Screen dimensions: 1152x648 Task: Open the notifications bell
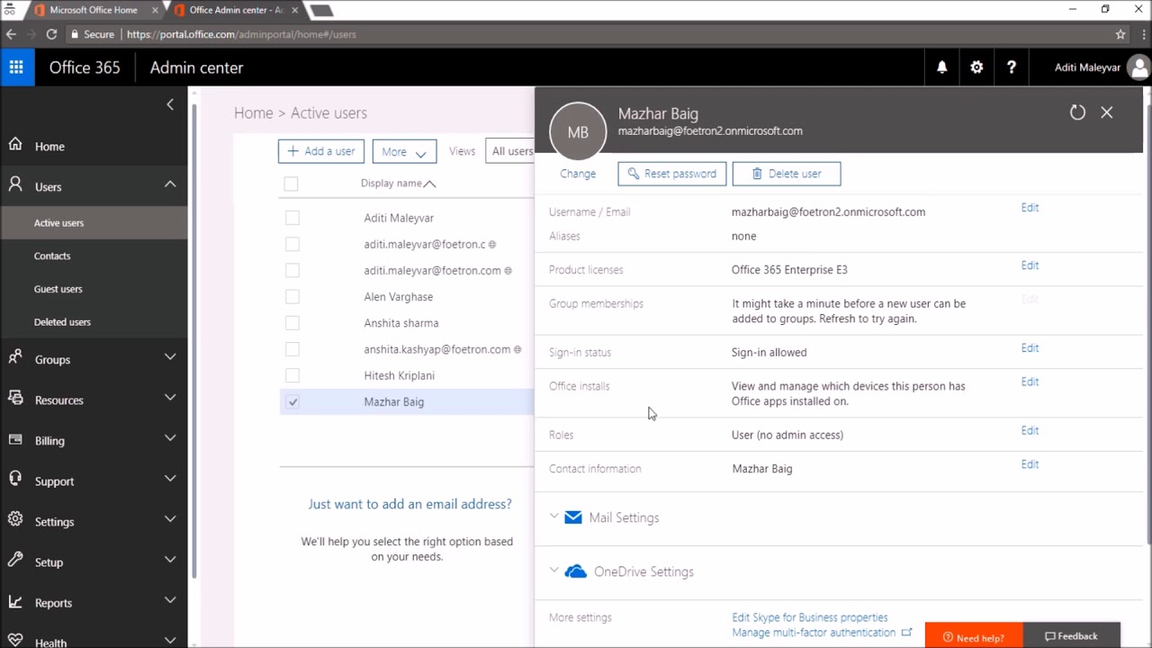click(942, 67)
